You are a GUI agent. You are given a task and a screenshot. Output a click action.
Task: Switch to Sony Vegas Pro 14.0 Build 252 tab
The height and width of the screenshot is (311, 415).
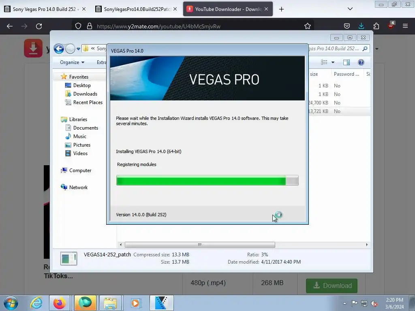44,9
